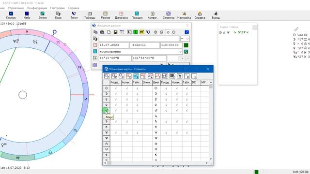Open the Управление menu
Screen dimensions: 310x174
(x=16, y=8)
